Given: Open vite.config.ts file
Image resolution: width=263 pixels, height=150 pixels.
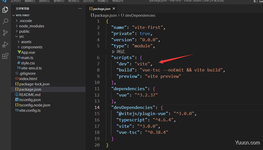Looking at the screenshot, I should click(x=30, y=110).
